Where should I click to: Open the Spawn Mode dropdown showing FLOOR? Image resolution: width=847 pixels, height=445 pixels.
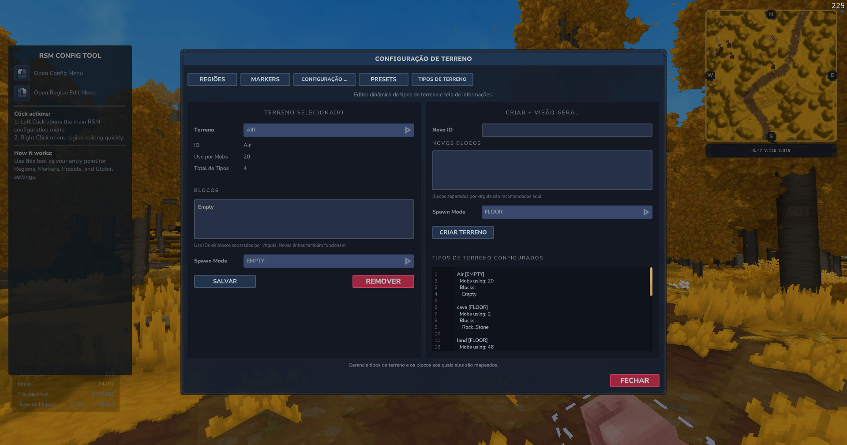567,212
